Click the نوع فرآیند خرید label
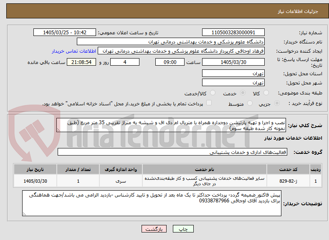Screen dimensions: 329x240 305,103
